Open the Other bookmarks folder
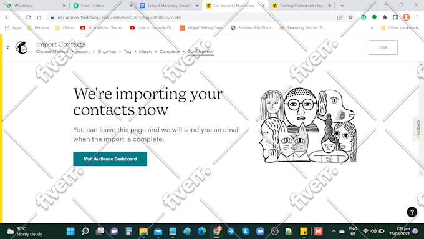424x239 pixels. click(x=400, y=28)
